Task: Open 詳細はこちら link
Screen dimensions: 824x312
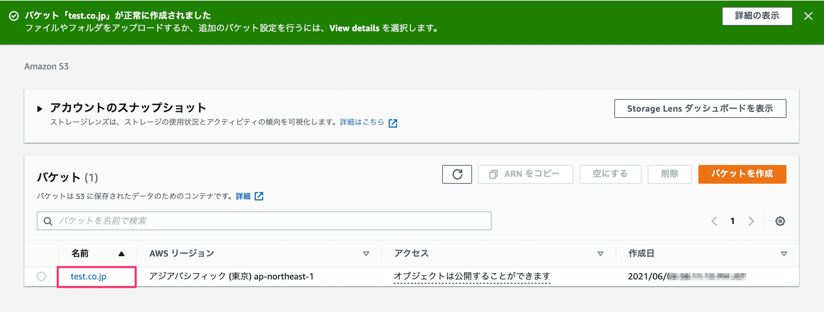Action: point(362,122)
